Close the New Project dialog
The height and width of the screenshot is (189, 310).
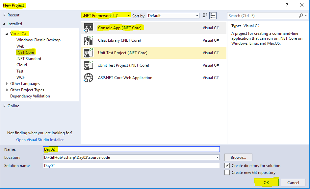click(302, 5)
